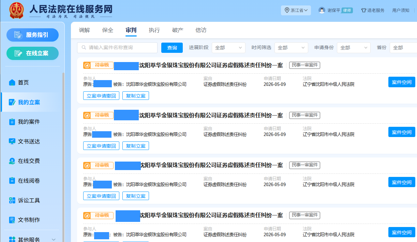Click the case name search input field
The image size is (417, 242).
(117, 48)
